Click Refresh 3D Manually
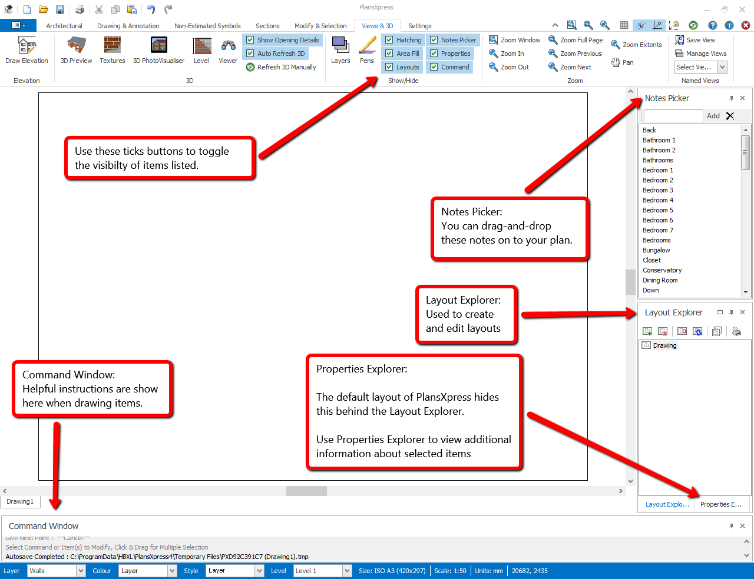This screenshot has height=579, width=754. click(281, 67)
